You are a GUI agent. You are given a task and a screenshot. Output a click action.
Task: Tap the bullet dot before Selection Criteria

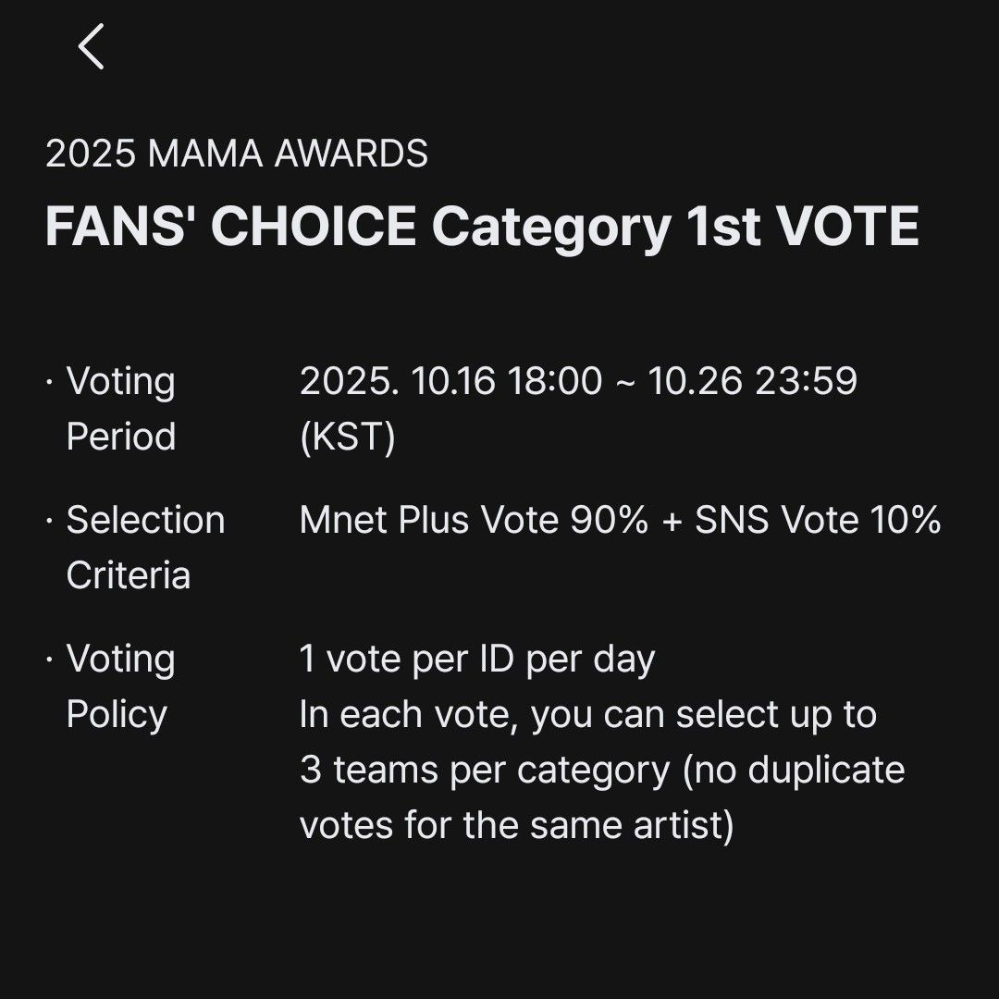click(50, 520)
